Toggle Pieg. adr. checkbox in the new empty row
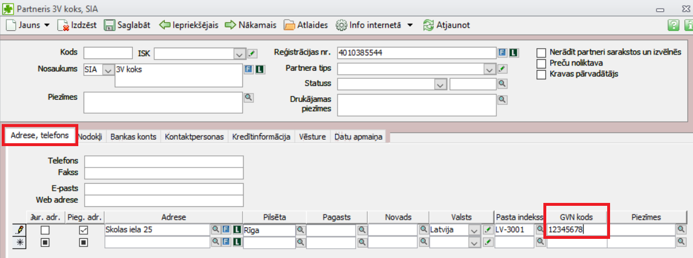The width and height of the screenshot is (693, 258). coord(83,242)
